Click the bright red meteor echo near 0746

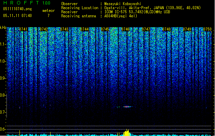click(127, 107)
